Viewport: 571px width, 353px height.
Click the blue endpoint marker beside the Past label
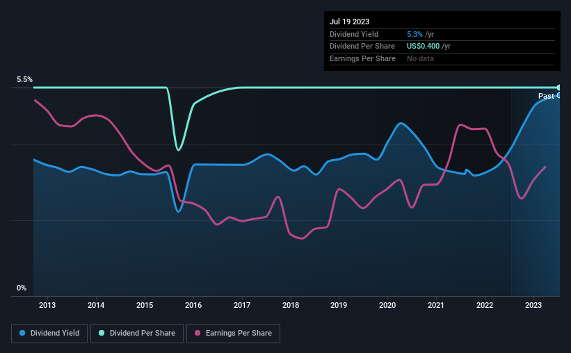tap(558, 95)
